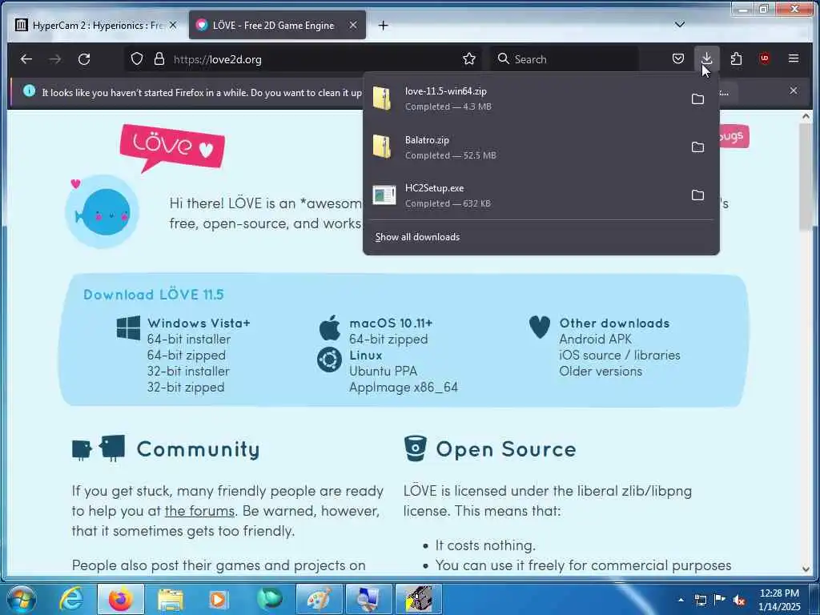Viewport: 820px width, 615px height.
Task: Open the Extensions puzzle icon
Action: (x=736, y=58)
